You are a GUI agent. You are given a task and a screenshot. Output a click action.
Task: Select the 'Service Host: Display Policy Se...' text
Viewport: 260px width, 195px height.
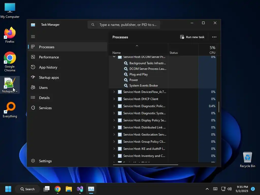pyautogui.click(x=144, y=120)
